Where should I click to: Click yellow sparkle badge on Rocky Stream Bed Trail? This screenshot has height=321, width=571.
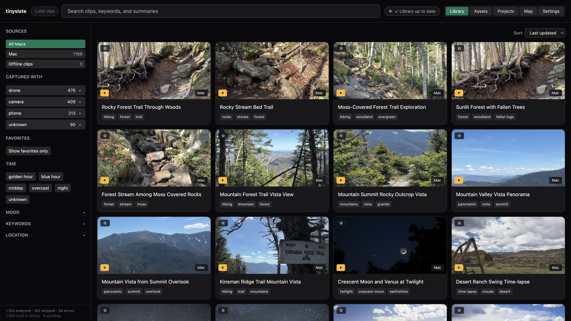point(223,93)
